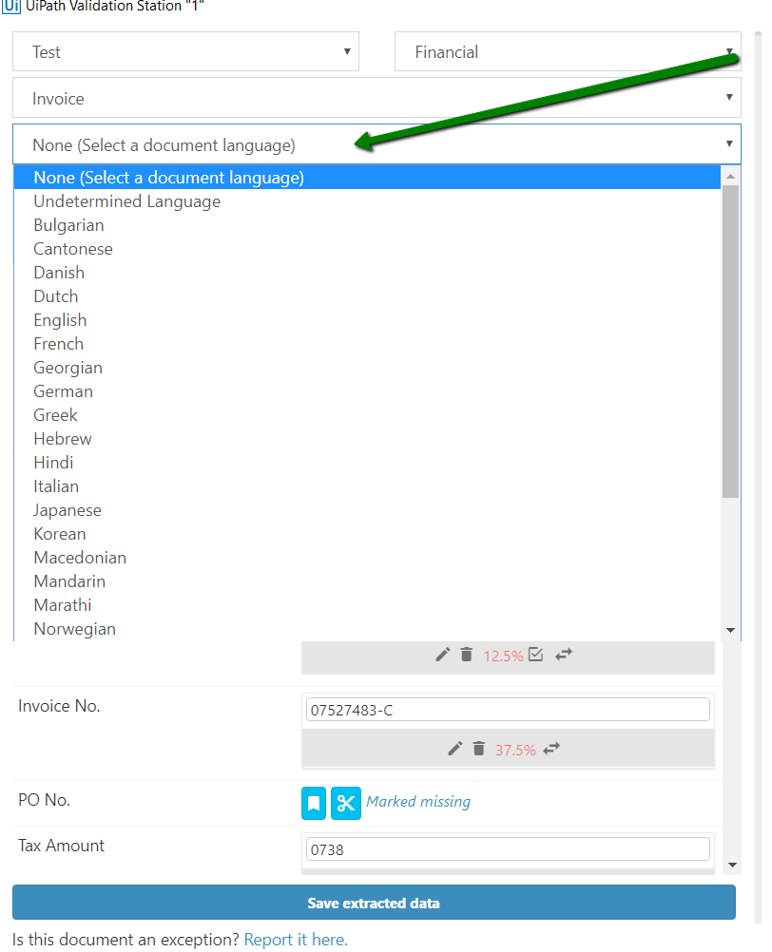Screen dimensions: 772x952
Task: Tick the confirm checkbox beside 12.5%
Action: coord(535,655)
